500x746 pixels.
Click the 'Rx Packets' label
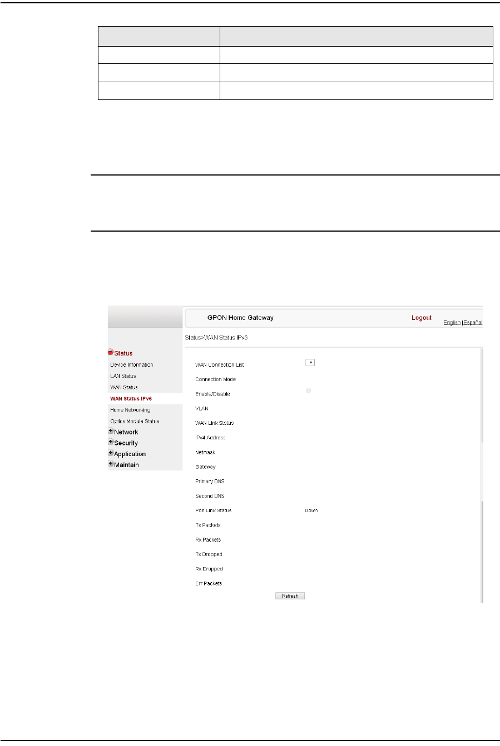[x=209, y=540]
